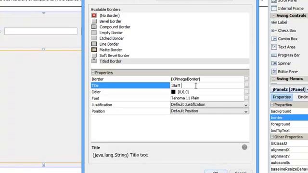This screenshot has width=308, height=173.
Task: Click the black Color swatch
Action: click(173, 92)
